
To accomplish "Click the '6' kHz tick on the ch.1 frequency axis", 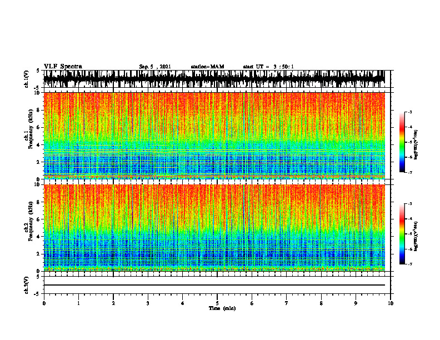I will (38, 128).
